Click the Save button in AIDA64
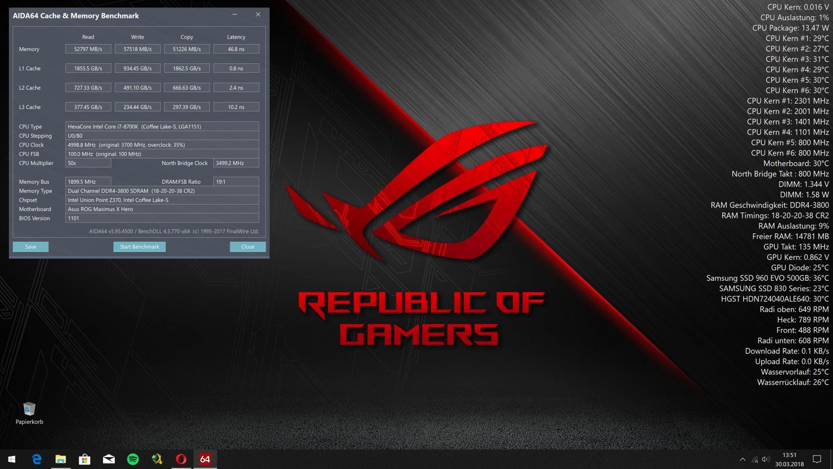This screenshot has height=469, width=833. [x=31, y=247]
